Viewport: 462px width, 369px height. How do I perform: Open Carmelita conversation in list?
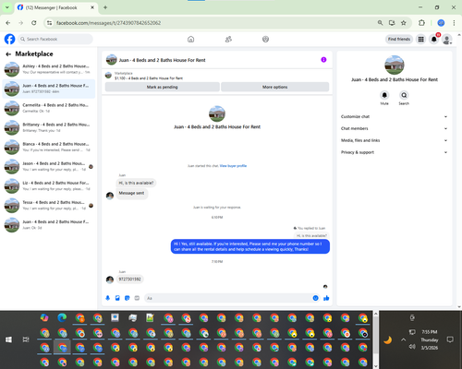[49, 108]
